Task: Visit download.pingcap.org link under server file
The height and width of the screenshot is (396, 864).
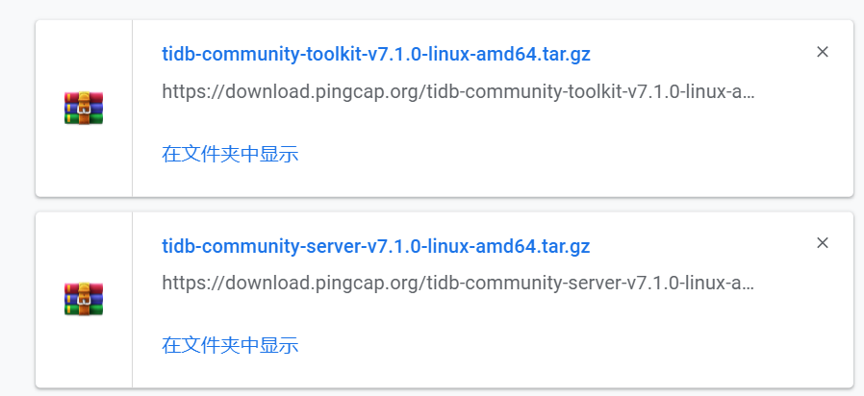Action: click(x=458, y=284)
